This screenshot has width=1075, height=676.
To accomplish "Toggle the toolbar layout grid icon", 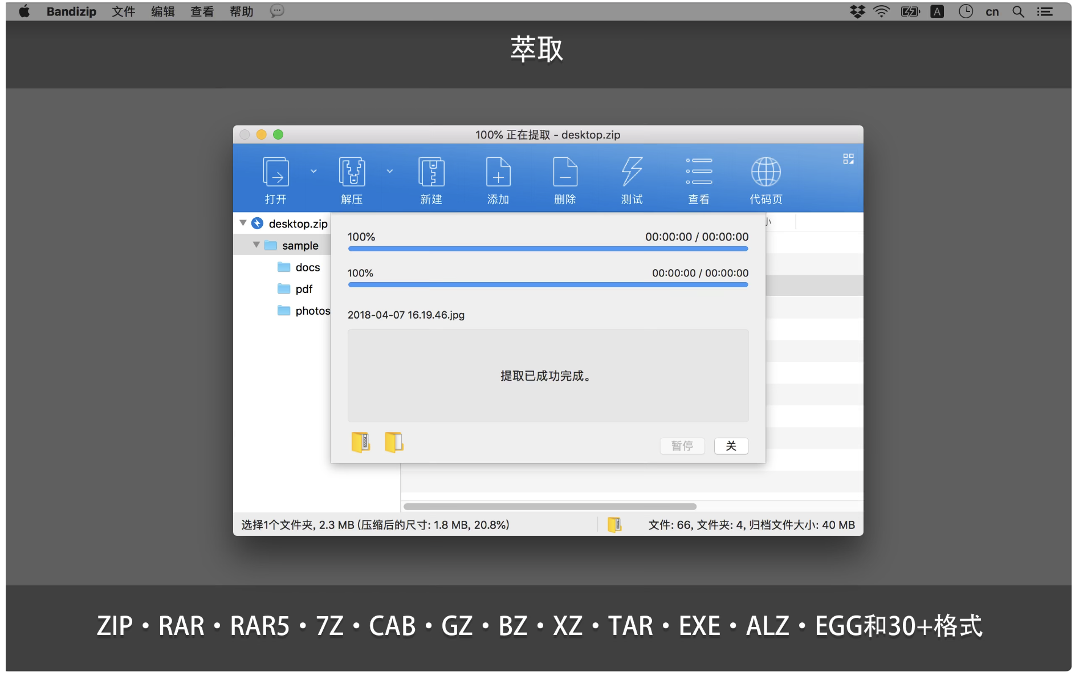I will pyautogui.click(x=848, y=159).
